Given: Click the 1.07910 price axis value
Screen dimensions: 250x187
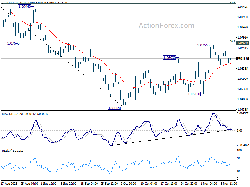Looking at the screenshot, I should (243, 38).
